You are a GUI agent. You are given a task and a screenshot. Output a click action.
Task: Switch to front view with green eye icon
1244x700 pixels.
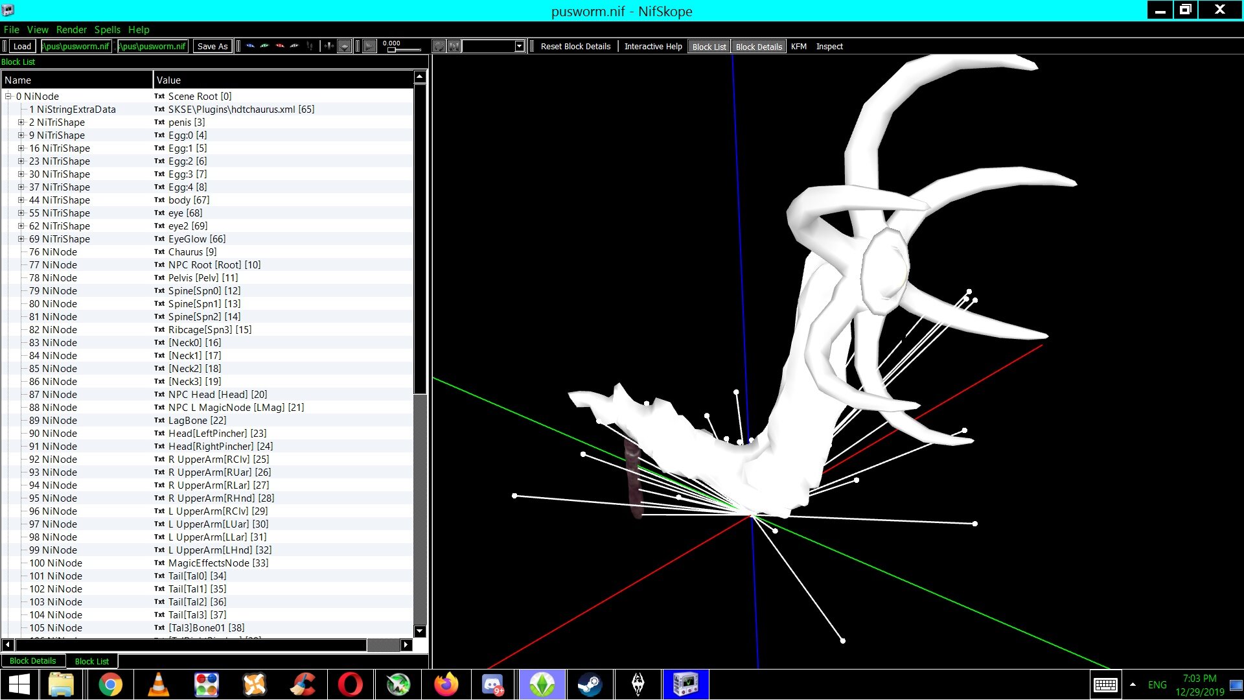point(265,46)
